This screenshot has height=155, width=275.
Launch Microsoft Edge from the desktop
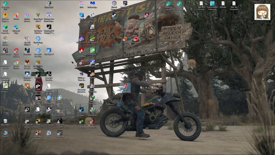tap(16, 29)
